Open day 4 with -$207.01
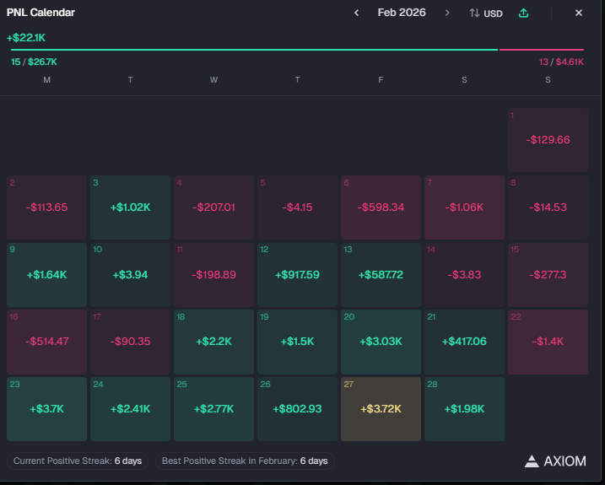This screenshot has width=605, height=485. coord(213,207)
